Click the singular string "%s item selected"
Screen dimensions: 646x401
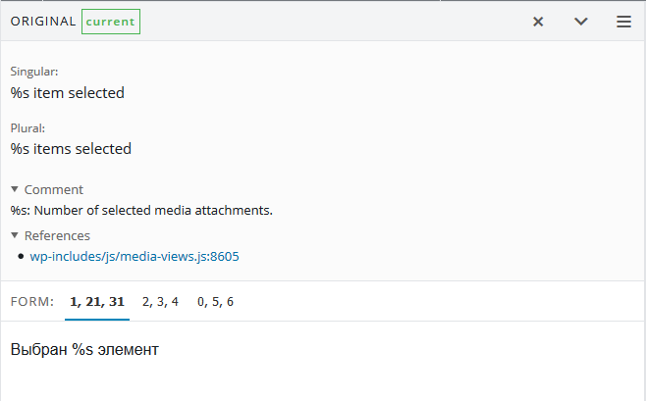[68, 93]
